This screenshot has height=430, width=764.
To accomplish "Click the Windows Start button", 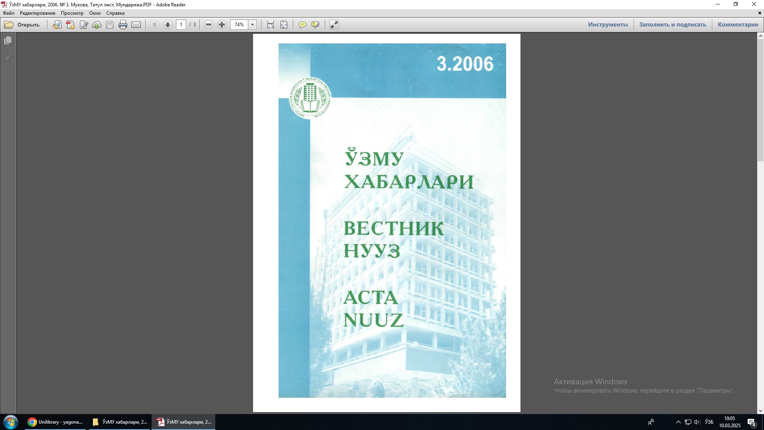I will 11,422.
